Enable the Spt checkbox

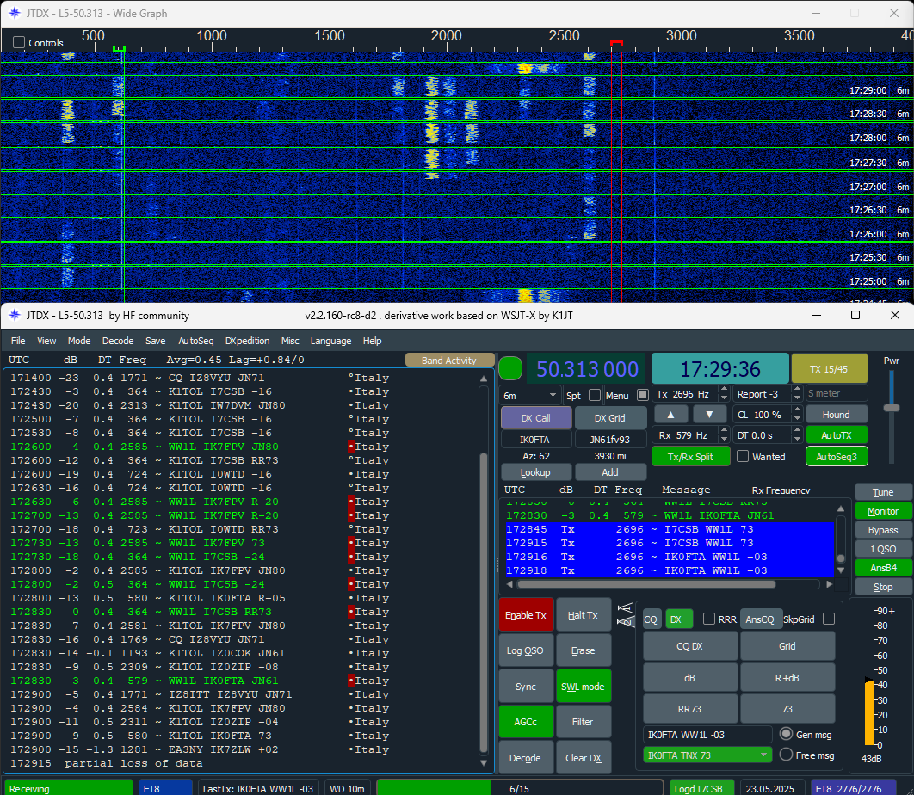[x=595, y=395]
